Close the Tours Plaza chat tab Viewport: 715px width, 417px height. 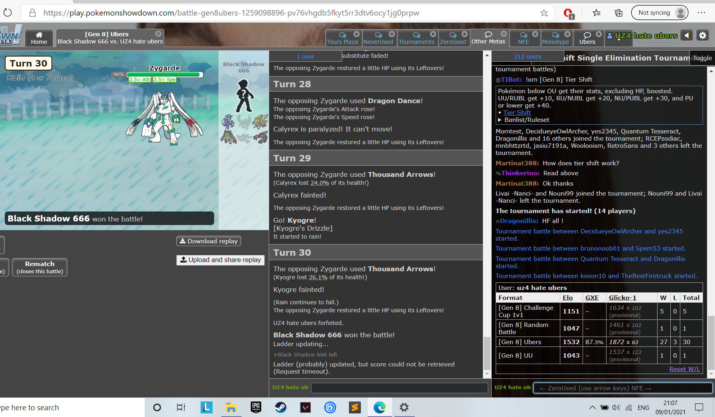[357, 34]
